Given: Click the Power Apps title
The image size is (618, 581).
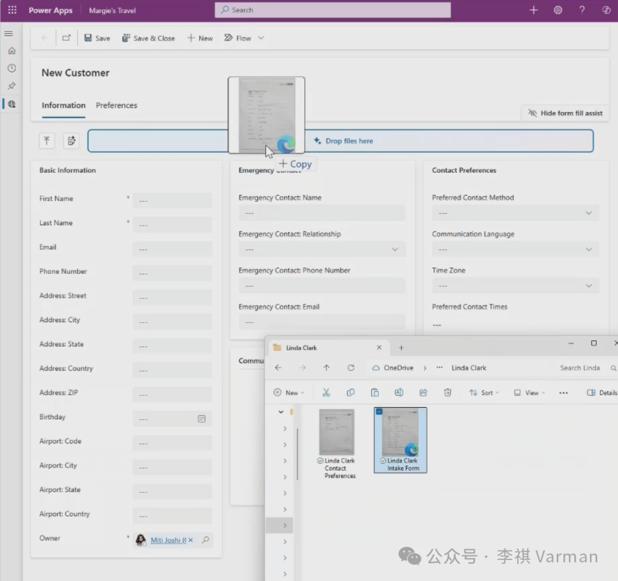Looking at the screenshot, I should 50,10.
